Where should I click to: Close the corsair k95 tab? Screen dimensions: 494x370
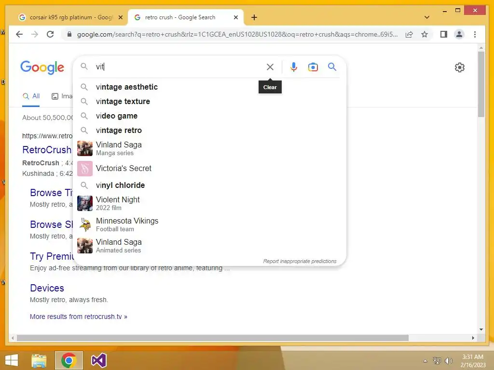[120, 18]
